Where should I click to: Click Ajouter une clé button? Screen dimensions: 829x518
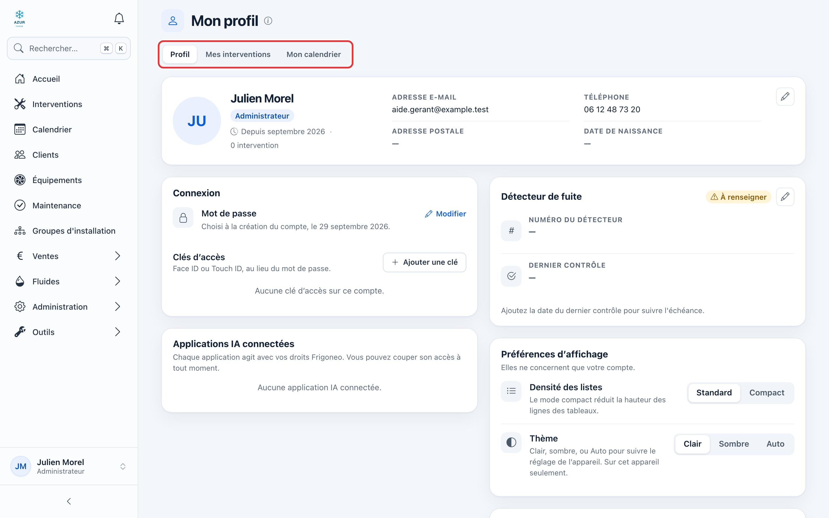pyautogui.click(x=425, y=262)
